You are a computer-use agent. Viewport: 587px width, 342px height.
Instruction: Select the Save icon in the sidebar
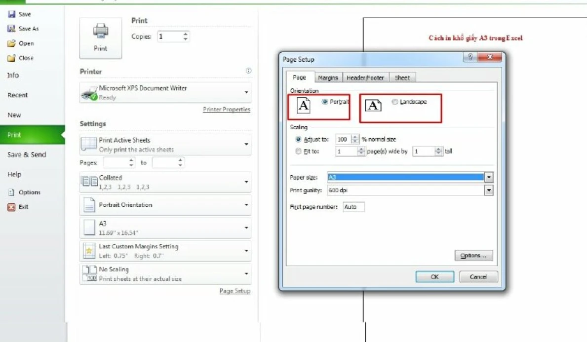tap(11, 14)
